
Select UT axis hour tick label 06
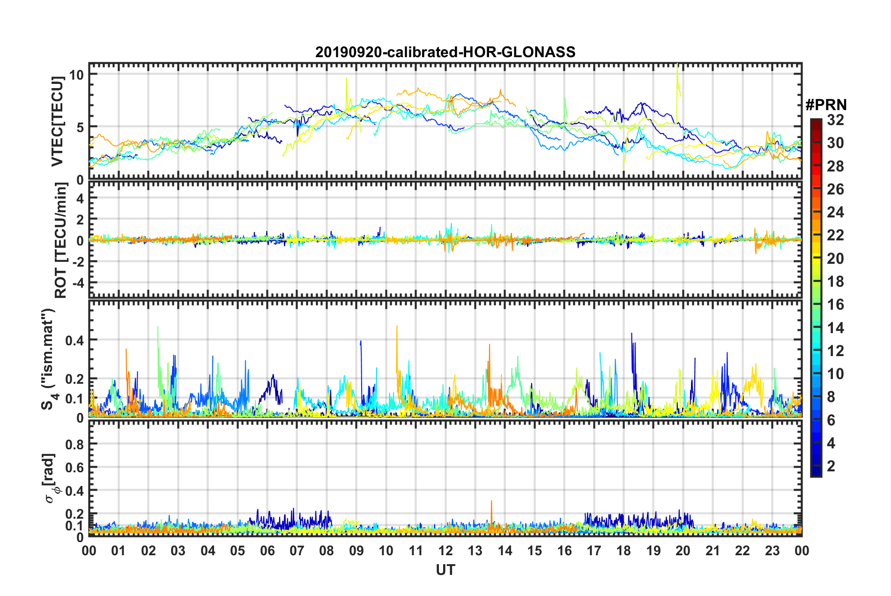(267, 551)
